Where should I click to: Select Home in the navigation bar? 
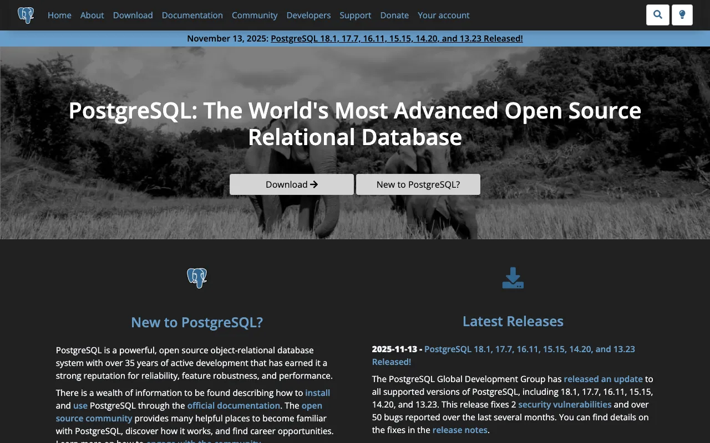coord(59,15)
